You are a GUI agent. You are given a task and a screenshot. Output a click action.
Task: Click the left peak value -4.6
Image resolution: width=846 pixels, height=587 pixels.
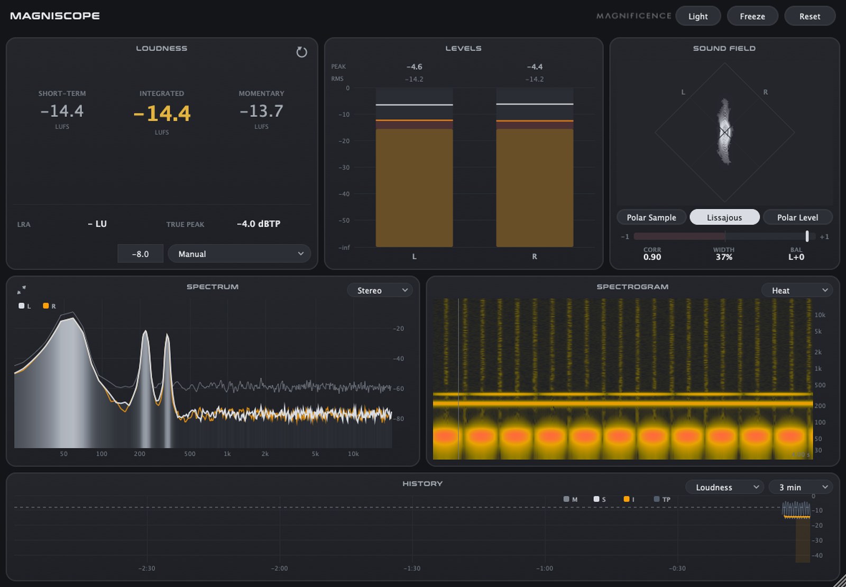click(414, 67)
